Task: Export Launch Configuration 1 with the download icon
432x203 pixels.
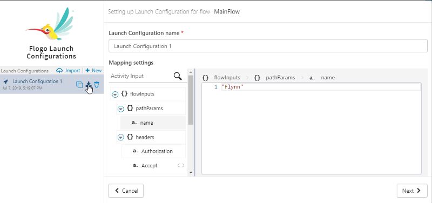Action: (89, 84)
